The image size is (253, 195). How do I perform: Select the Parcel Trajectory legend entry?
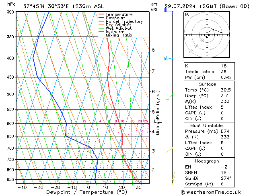coord(124,22)
